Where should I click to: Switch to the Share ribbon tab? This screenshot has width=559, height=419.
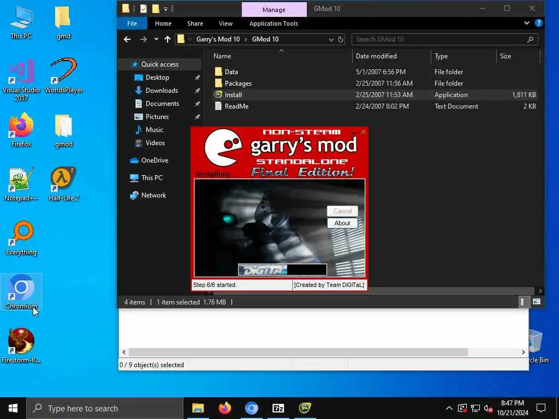(x=195, y=23)
